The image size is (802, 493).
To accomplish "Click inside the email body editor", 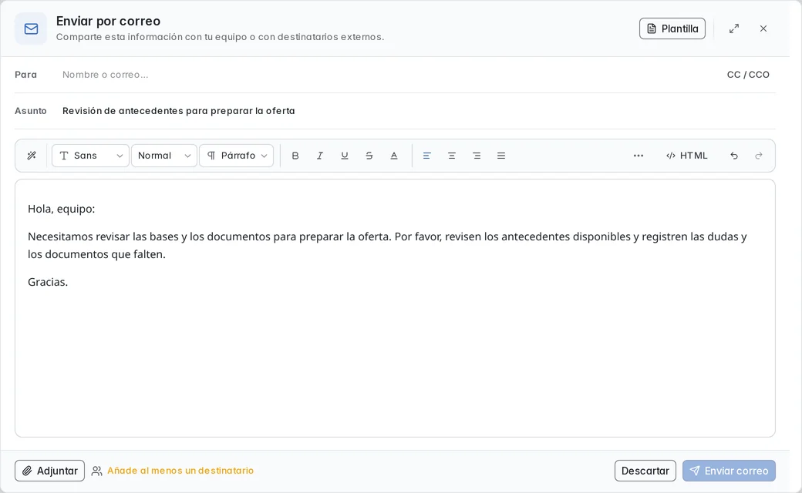I will (x=395, y=308).
